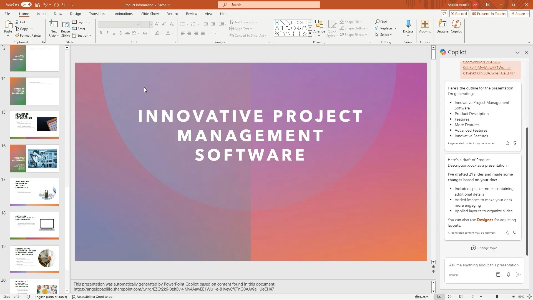Thumbs up the outline response
Image resolution: width=533 pixels, height=300 pixels.
[507, 143]
